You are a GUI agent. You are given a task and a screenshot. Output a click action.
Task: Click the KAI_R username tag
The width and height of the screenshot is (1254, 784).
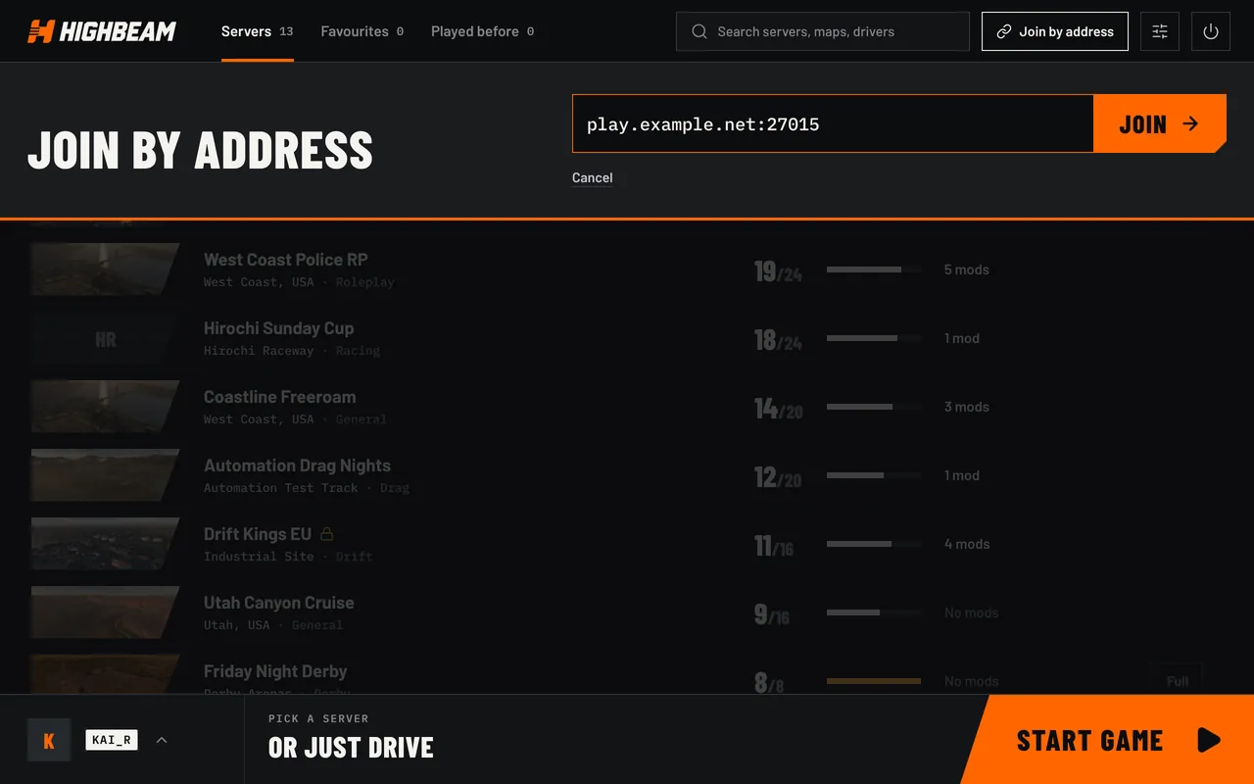112,740
